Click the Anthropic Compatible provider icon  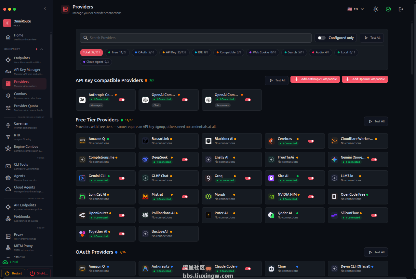pyautogui.click(x=82, y=100)
